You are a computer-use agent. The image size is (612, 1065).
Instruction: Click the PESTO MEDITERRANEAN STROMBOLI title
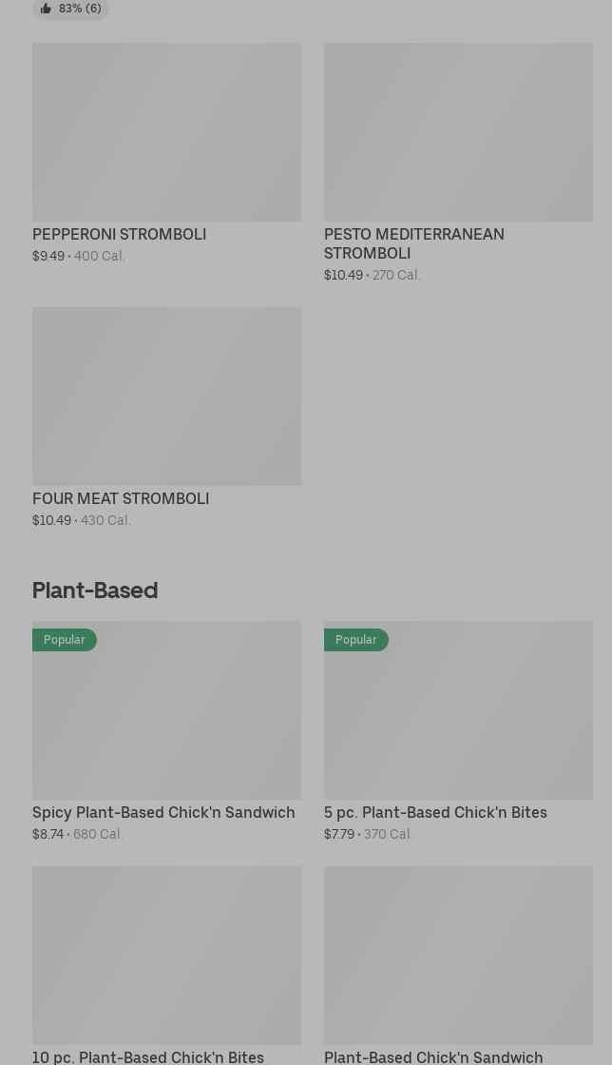pyautogui.click(x=414, y=243)
